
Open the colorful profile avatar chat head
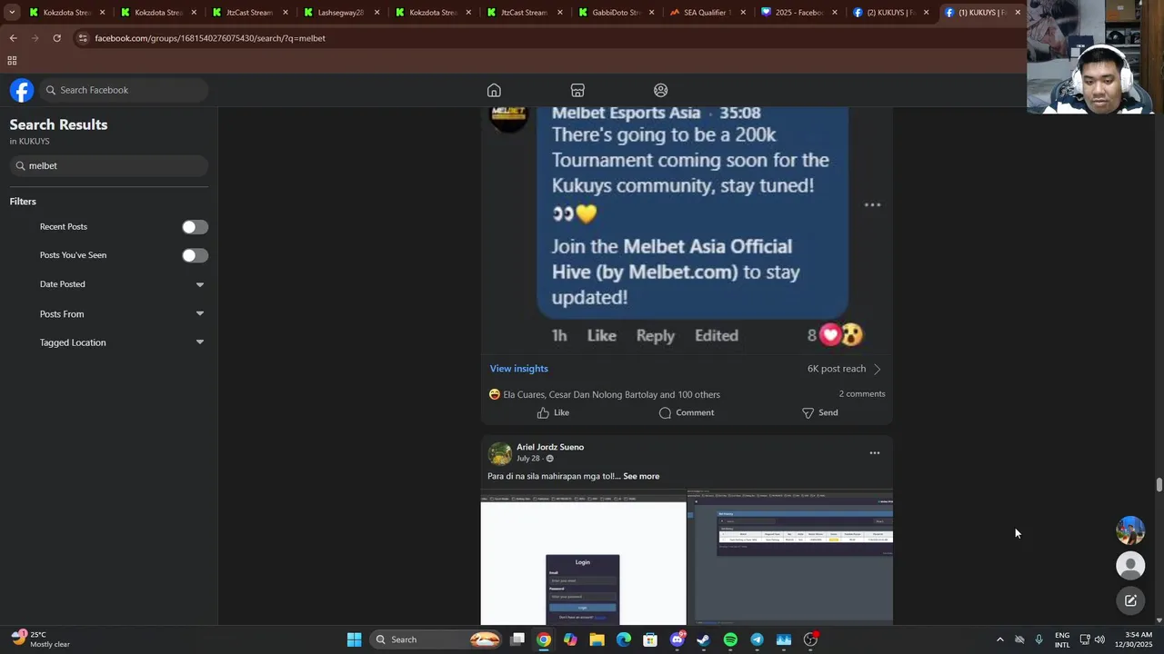[x=1130, y=530]
